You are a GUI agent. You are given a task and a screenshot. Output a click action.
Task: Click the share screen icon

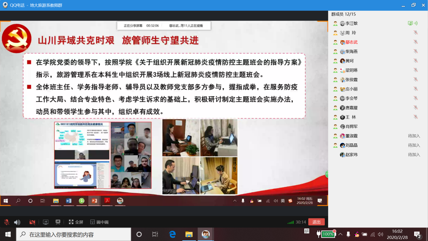point(46,222)
